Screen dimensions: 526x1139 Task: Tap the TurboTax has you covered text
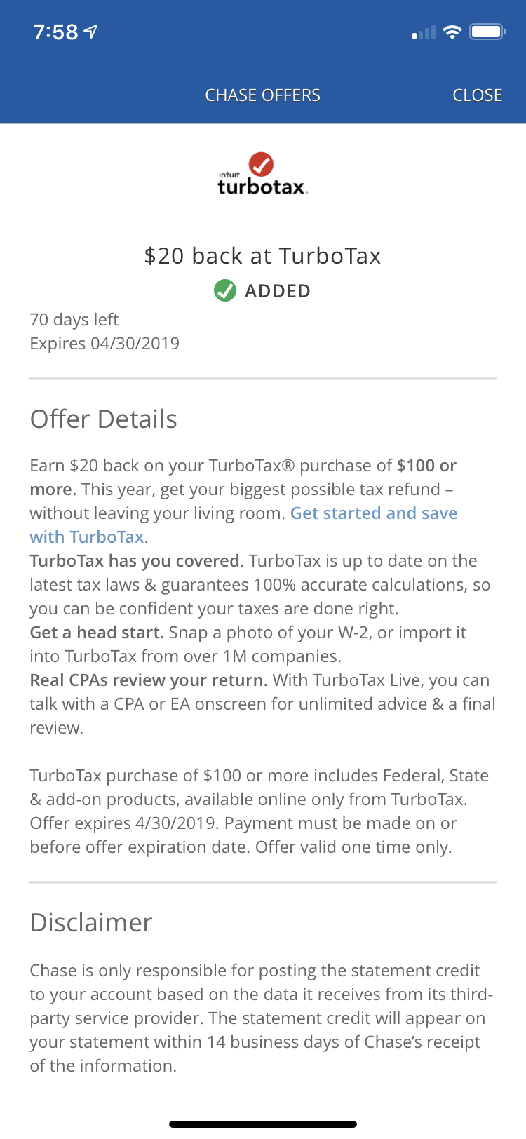(x=137, y=561)
